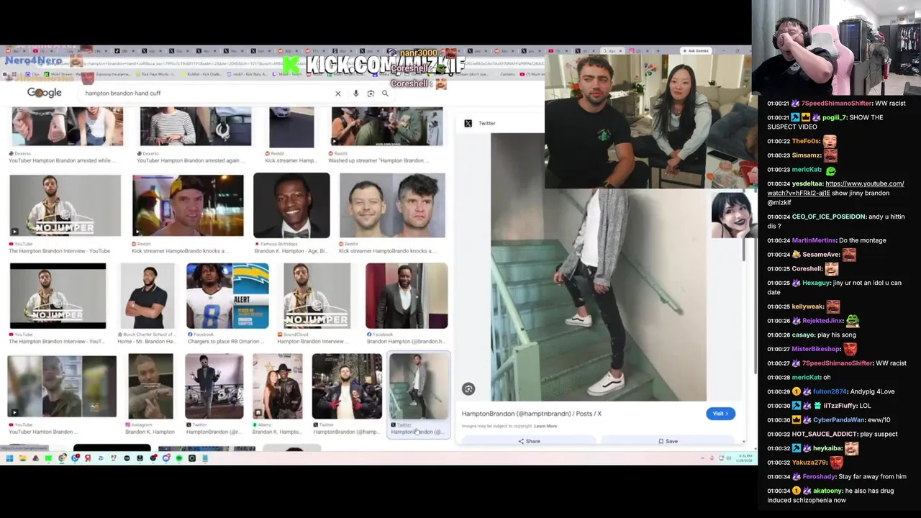The height and width of the screenshot is (518, 921).
Task: Go to Google home via the logo
Action: [x=44, y=93]
